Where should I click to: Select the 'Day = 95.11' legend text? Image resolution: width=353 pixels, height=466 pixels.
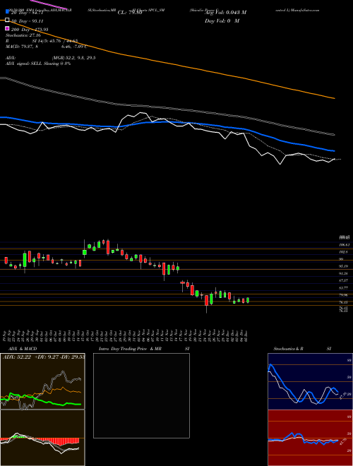point(30,21)
